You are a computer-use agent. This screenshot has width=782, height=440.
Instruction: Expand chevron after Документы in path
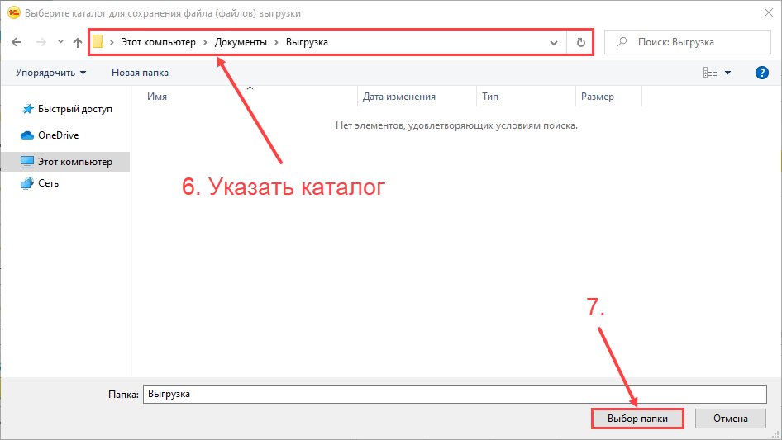tap(276, 42)
